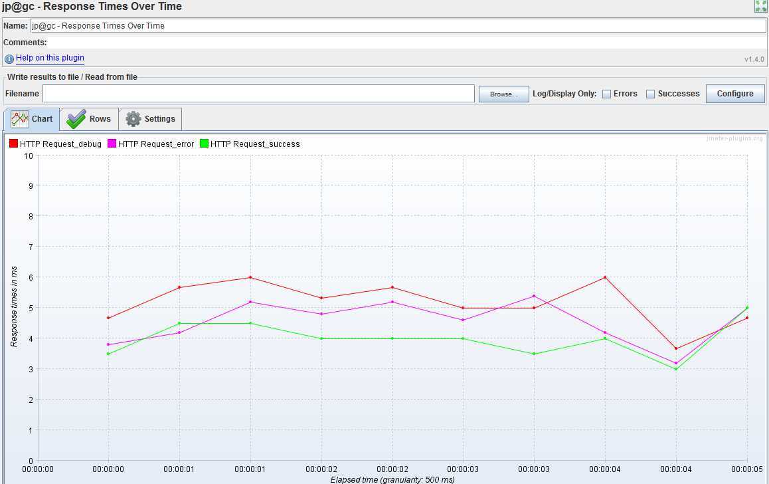Click the Browse... button
Viewport: 769px width, 484px height.
[503, 94]
